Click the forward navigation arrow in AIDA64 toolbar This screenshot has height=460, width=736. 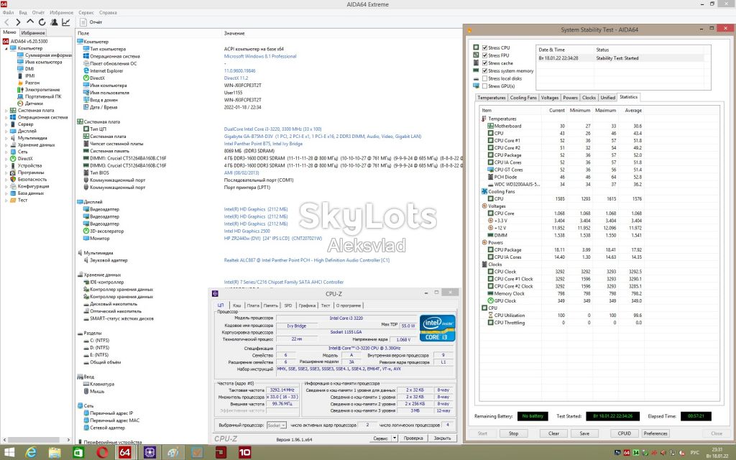point(18,22)
